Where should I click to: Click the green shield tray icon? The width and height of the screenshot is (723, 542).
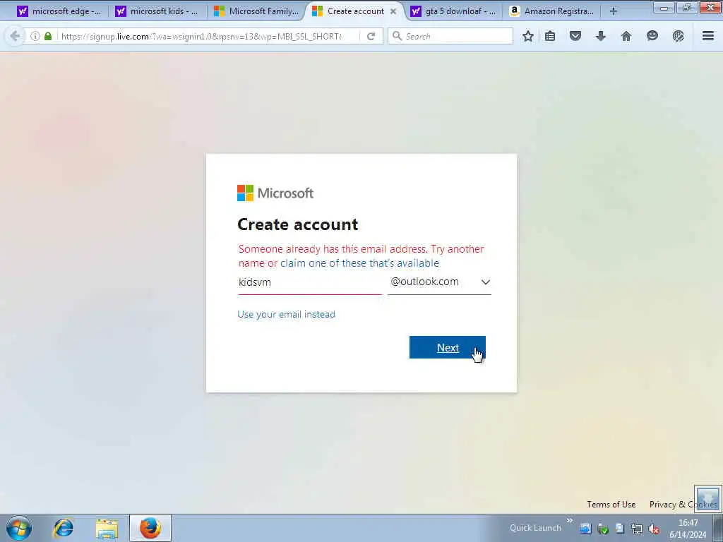coord(603,529)
